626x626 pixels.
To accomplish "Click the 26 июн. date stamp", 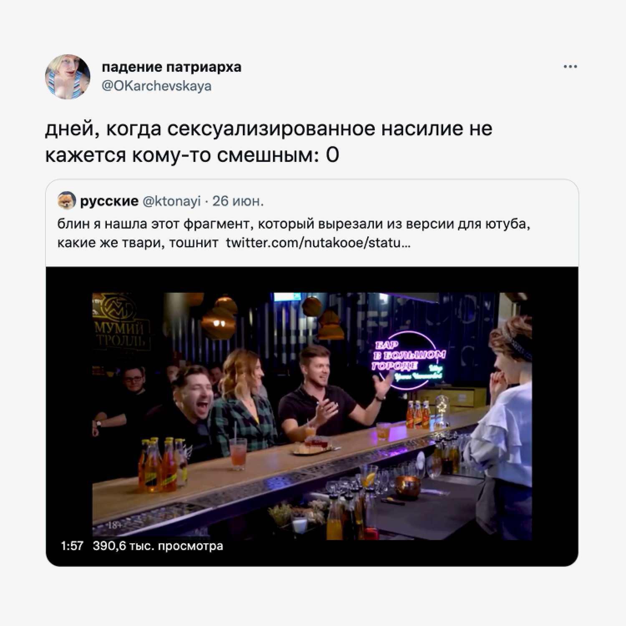I will (x=238, y=201).
